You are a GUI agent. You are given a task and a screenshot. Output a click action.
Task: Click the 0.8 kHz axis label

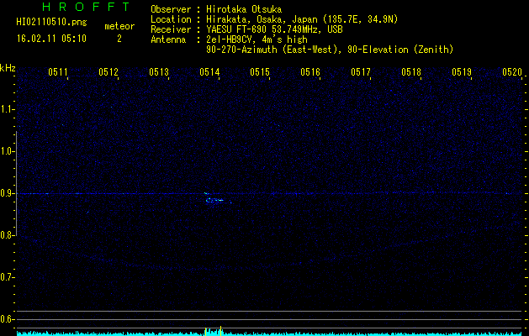point(7,235)
